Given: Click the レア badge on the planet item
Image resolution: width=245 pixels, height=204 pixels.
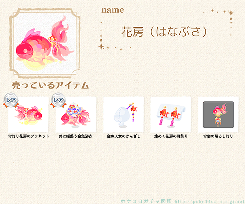Looking at the screenshot, I should click(11, 100).
